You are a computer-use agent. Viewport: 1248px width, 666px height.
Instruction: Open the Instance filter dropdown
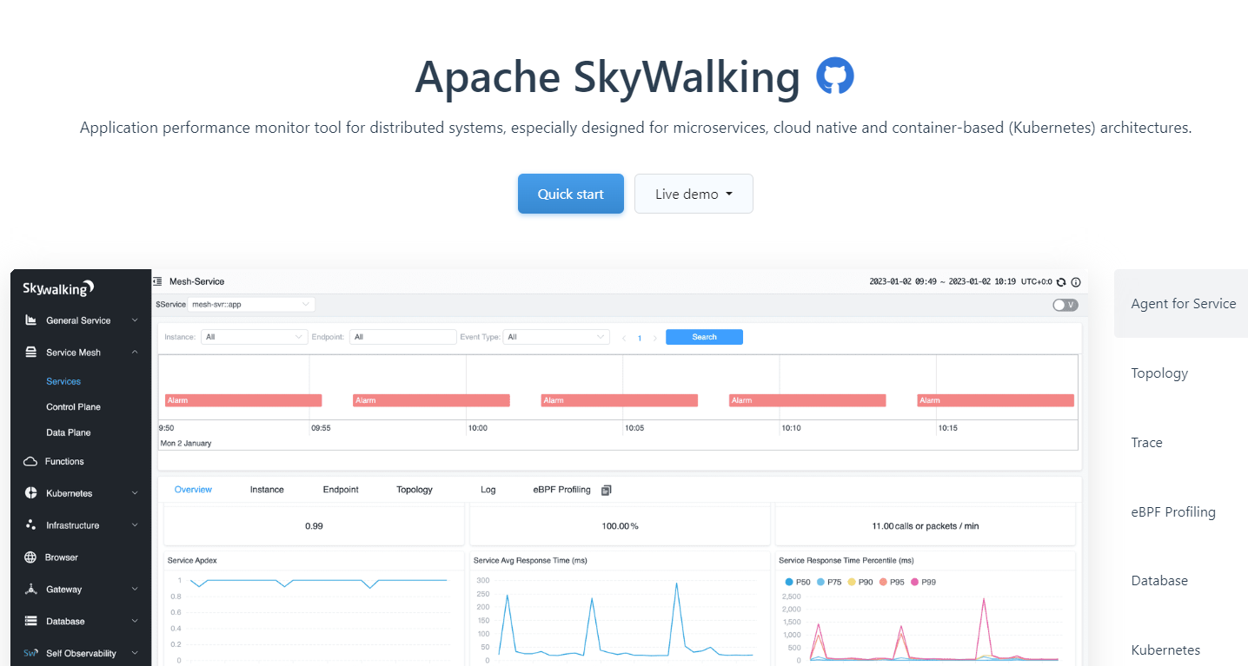[254, 336]
